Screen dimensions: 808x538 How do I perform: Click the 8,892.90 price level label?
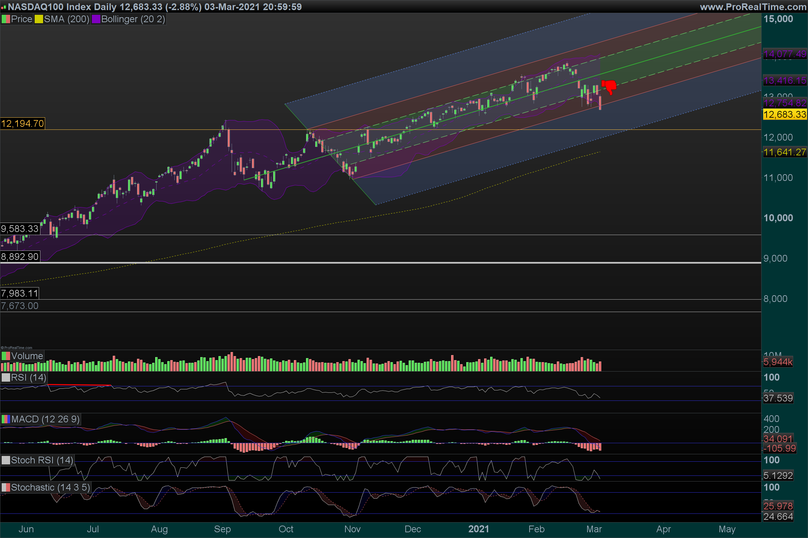(x=20, y=257)
